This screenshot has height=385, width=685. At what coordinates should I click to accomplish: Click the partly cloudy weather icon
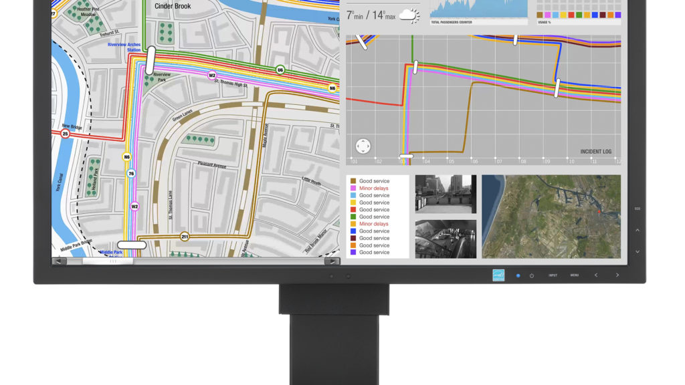409,15
